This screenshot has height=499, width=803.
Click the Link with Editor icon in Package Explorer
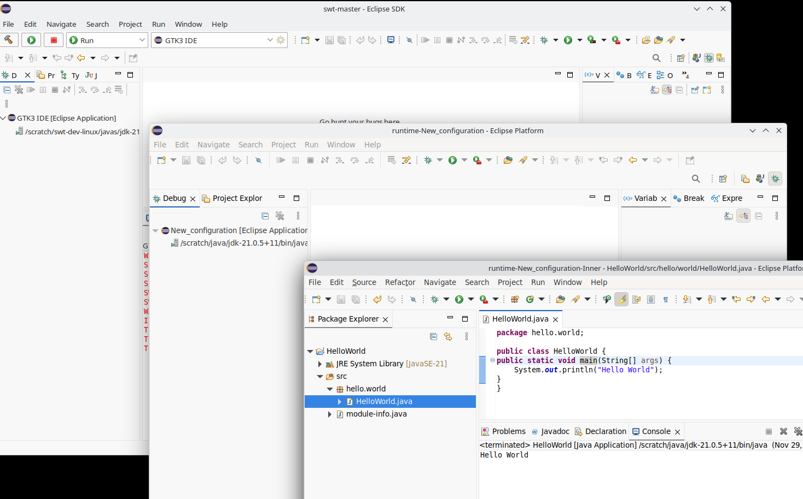pyautogui.click(x=448, y=337)
